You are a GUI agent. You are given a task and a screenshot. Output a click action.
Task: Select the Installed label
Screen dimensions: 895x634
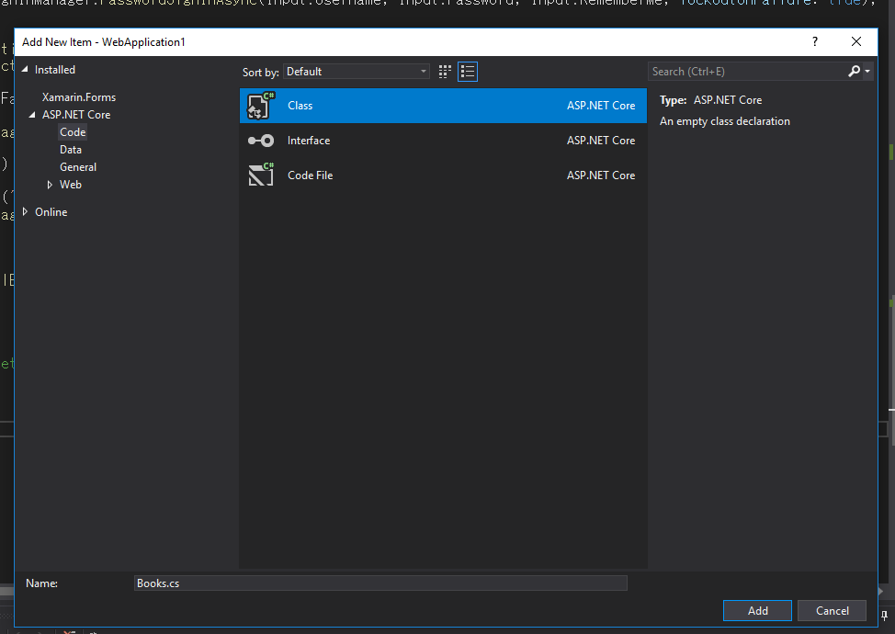click(55, 70)
